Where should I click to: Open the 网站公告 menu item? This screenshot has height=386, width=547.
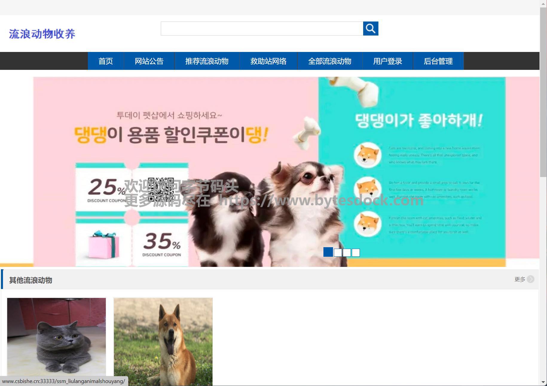point(149,61)
